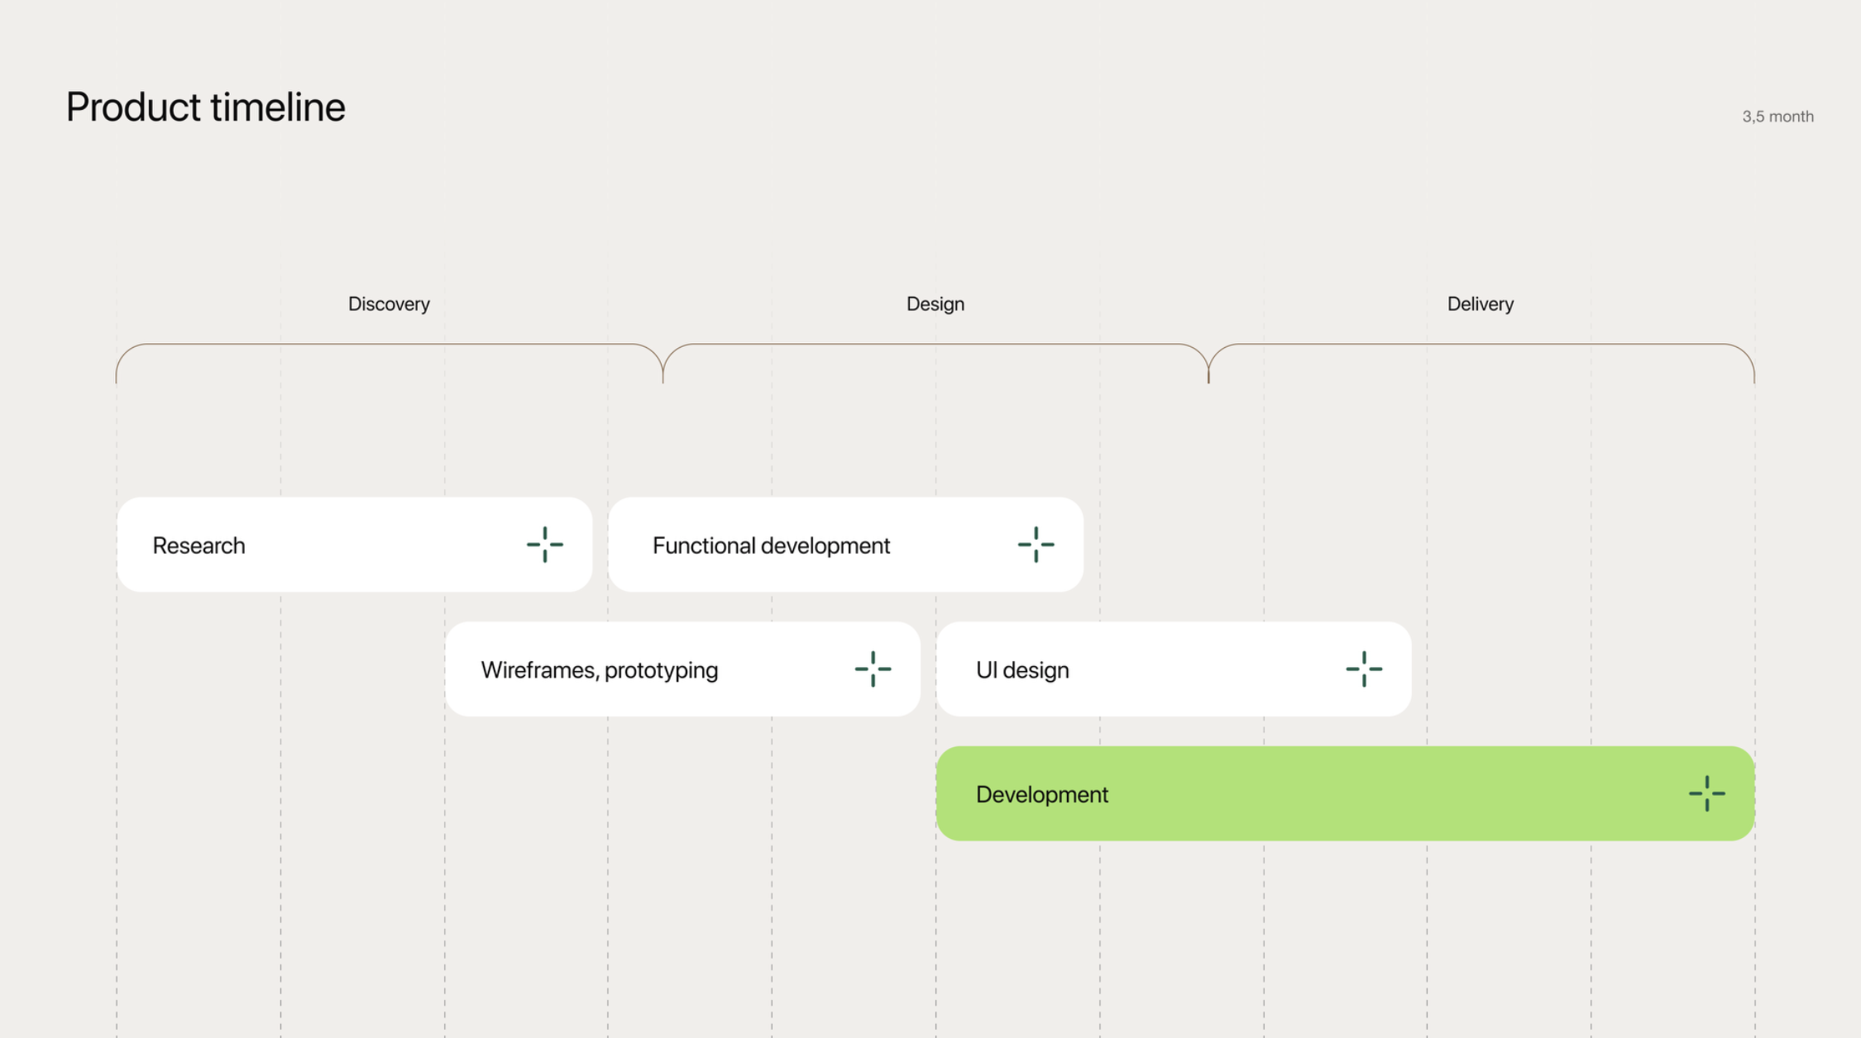This screenshot has width=1861, height=1038.
Task: Click junction between Discovery and Design brackets
Action: [x=663, y=372]
